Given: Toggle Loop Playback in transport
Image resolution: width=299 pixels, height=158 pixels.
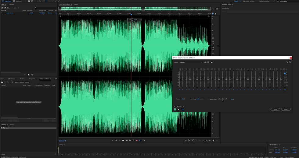Looking at the screenshot, I should click(x=140, y=140).
